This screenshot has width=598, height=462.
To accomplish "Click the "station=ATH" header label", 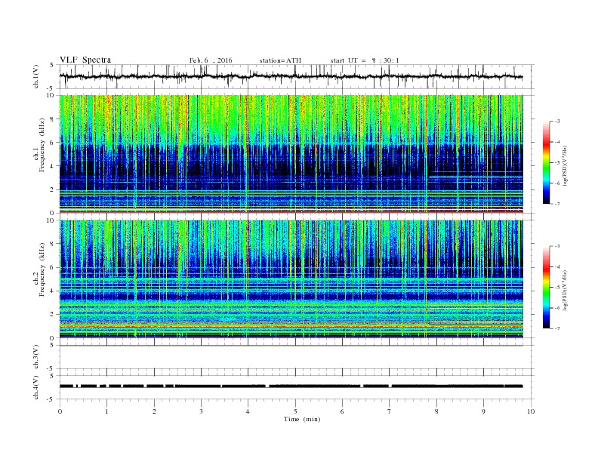I will point(280,60).
